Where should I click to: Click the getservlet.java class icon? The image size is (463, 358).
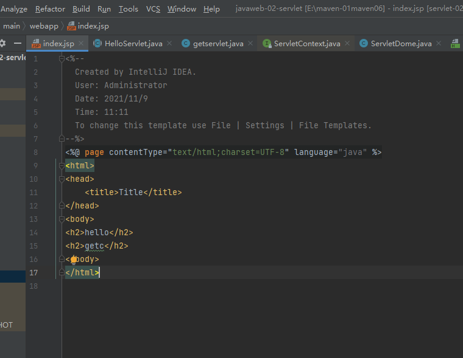pos(186,44)
